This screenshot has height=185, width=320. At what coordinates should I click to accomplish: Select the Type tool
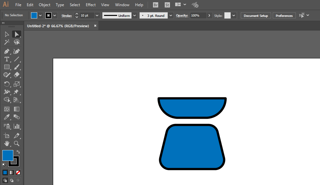coord(7,59)
